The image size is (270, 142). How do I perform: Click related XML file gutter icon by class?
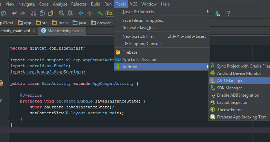pyautogui.click(x=1, y=83)
